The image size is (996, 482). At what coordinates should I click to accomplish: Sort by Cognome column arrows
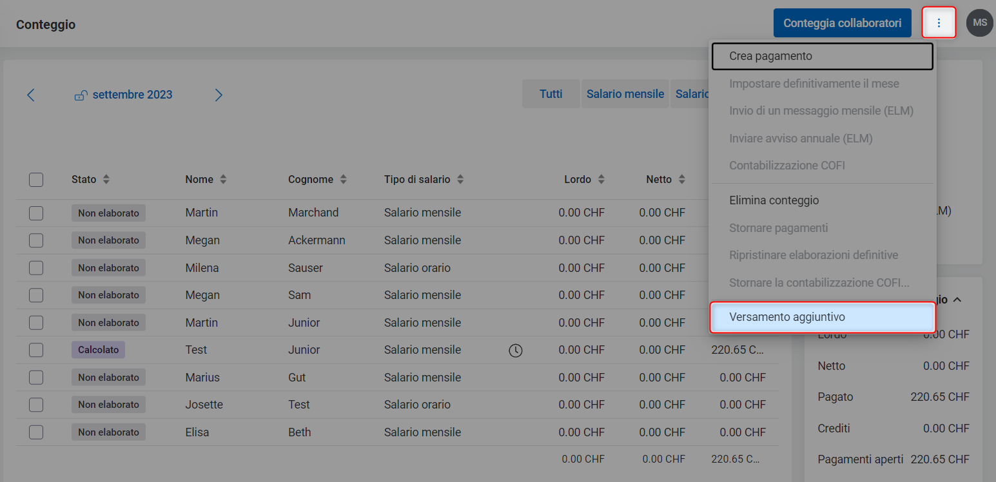344,180
